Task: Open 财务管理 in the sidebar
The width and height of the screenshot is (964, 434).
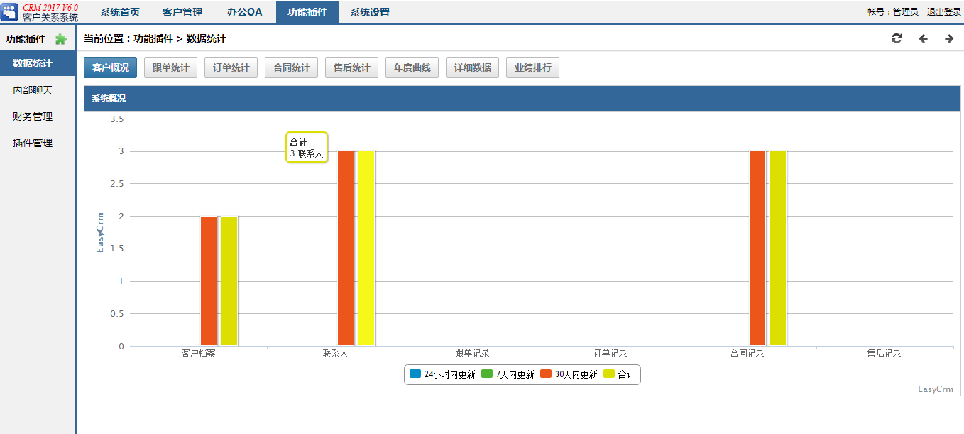Action: click(x=33, y=116)
